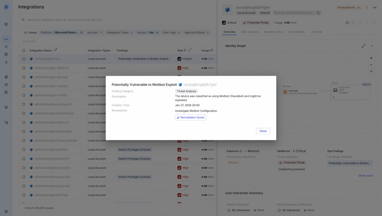The image size is (382, 216).
Task: Click the expand icon on the Identity Graph panel
Action: (364, 45)
